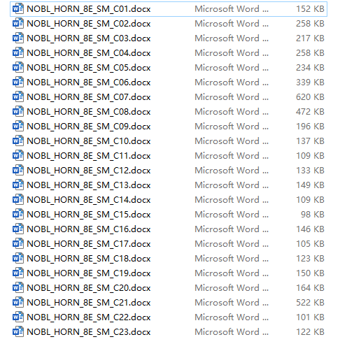Click Word icon beside NOBL_HORN_8E_SM_C17.docx
The width and height of the screenshot is (354, 351).
18,244
